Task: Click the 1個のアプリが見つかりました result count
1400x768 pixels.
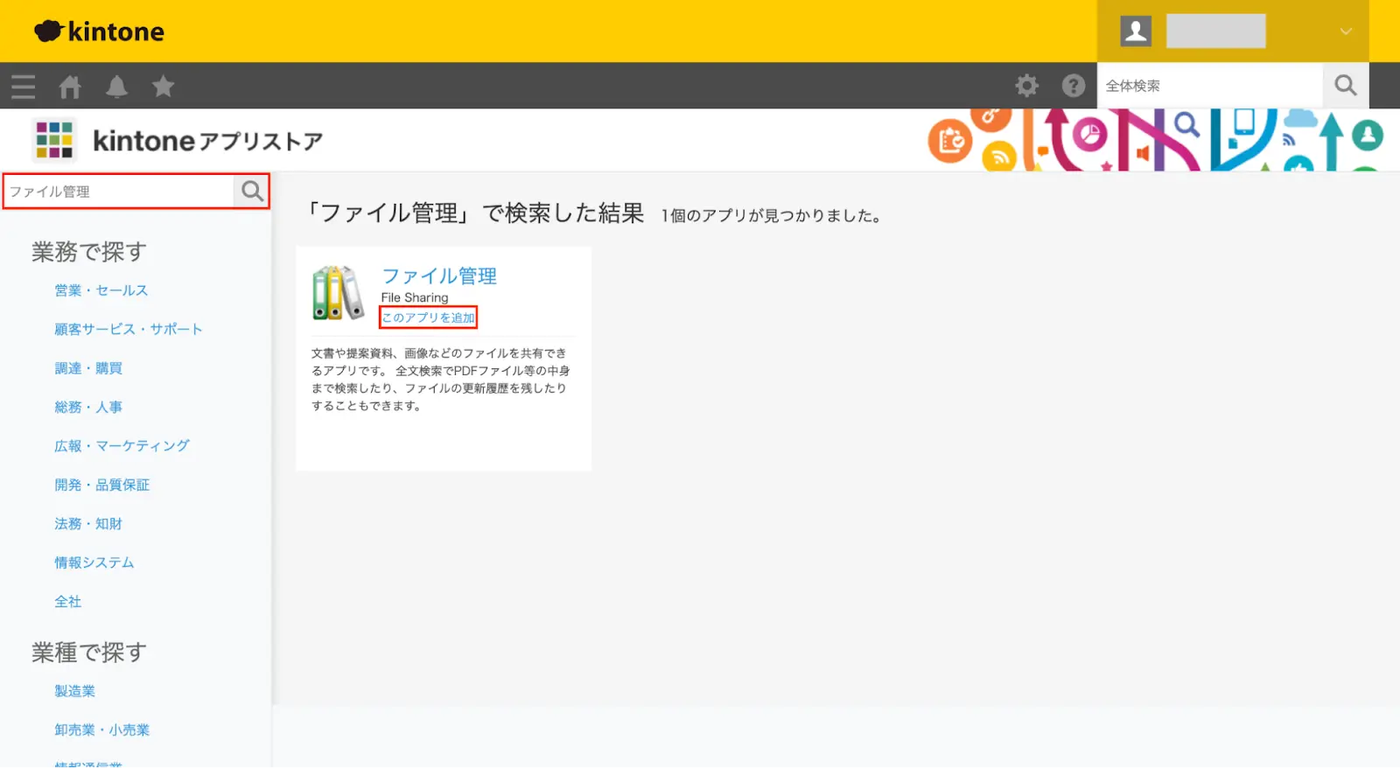Action: tap(771, 215)
